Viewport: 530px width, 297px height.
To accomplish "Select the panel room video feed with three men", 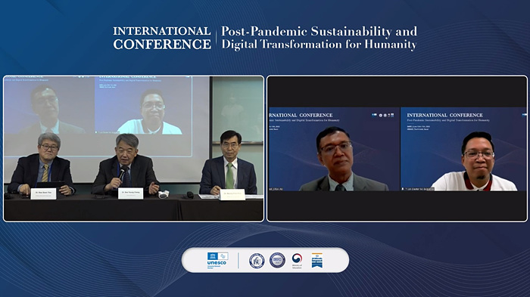I will click(x=133, y=148).
